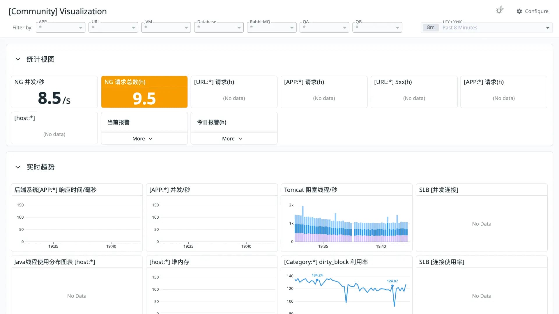
Task: Collapse the 实时趋势 section chevron
Action: tap(18, 167)
